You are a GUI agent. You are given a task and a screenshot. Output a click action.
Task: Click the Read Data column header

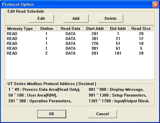(70, 28)
